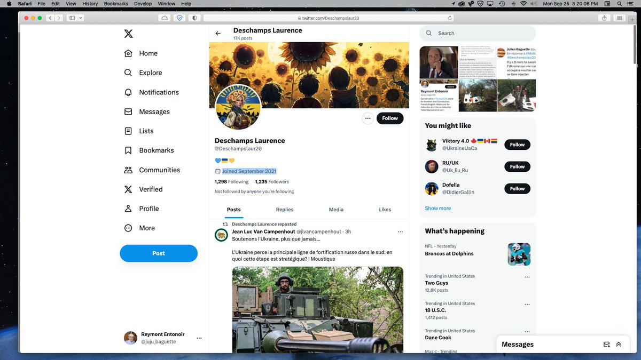Follow the Viktory 4.0 account
Screen dimensions: 641x360
click(x=517, y=145)
